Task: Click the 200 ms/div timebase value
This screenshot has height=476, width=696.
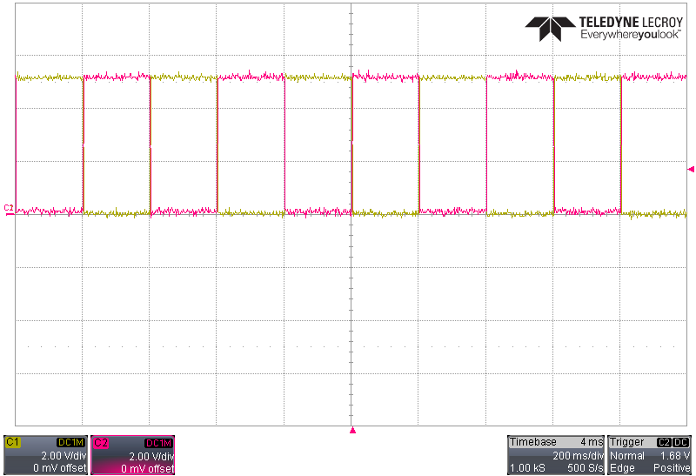Action: coord(578,456)
